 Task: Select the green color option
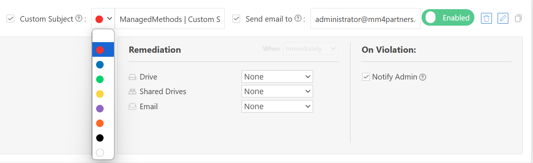[100, 79]
